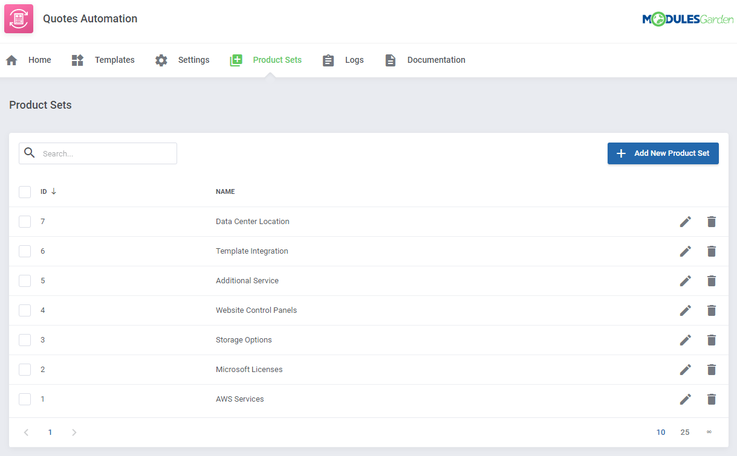Delete the Microsoft Licenses product set
Image resolution: width=737 pixels, height=456 pixels.
[711, 370]
